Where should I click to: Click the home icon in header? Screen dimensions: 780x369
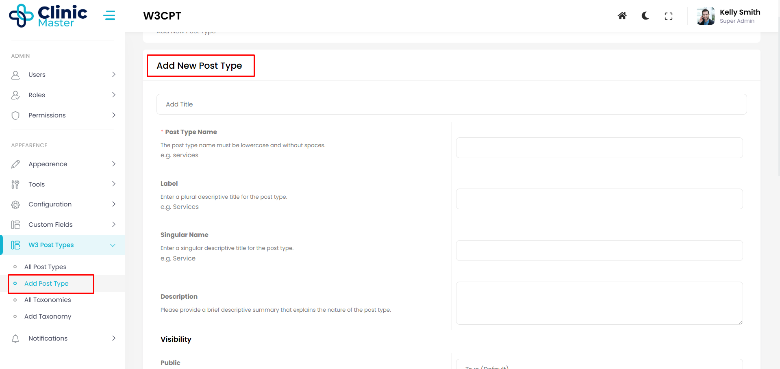tap(622, 16)
